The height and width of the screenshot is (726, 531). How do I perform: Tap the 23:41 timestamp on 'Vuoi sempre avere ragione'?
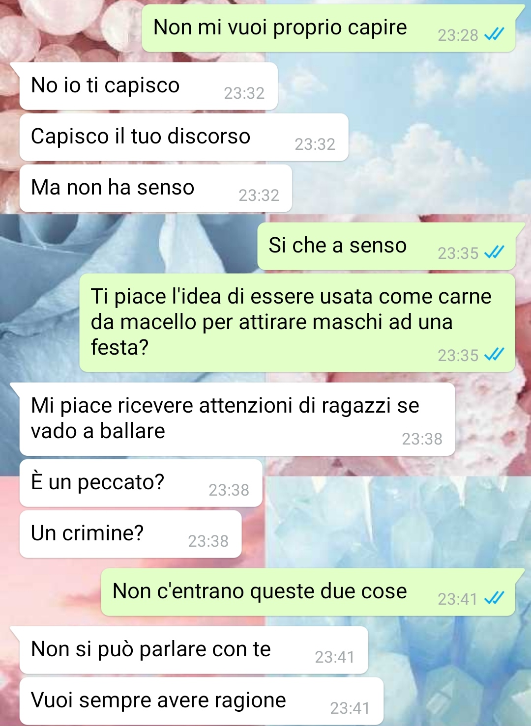point(350,708)
